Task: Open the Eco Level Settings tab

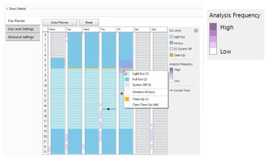Action: [23, 29]
